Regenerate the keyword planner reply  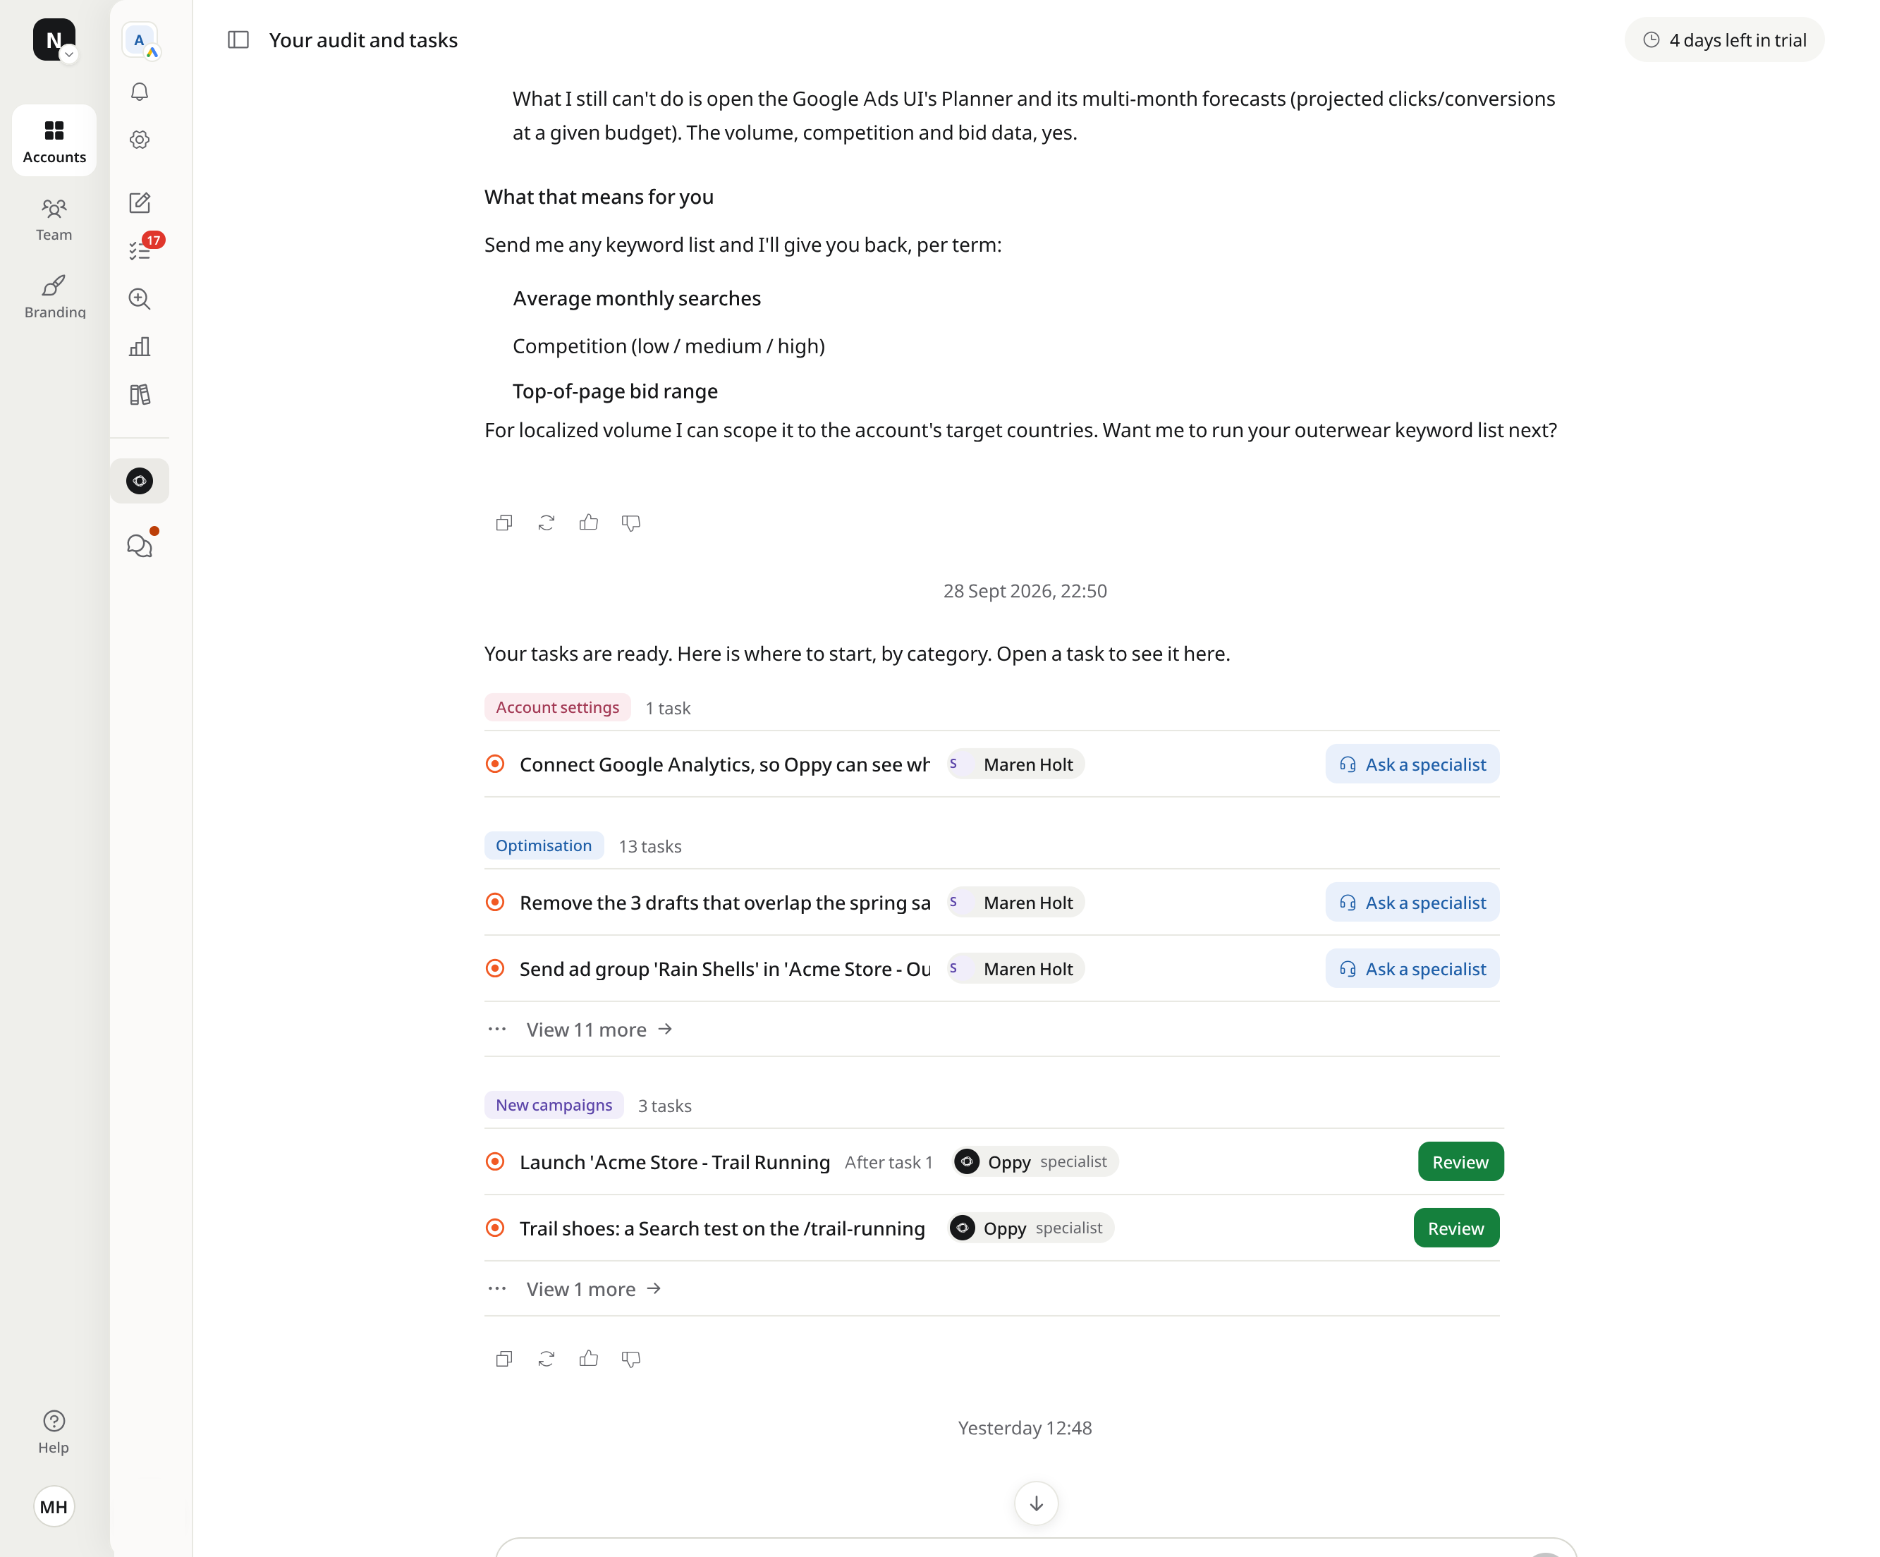click(546, 523)
